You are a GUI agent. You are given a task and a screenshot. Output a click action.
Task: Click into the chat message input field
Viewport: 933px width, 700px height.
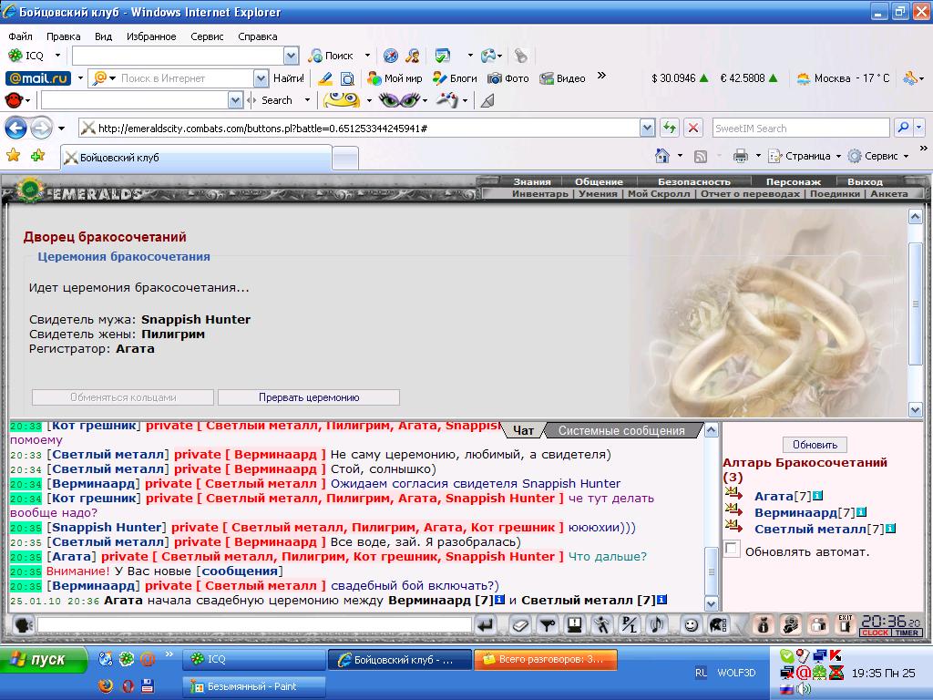(254, 624)
